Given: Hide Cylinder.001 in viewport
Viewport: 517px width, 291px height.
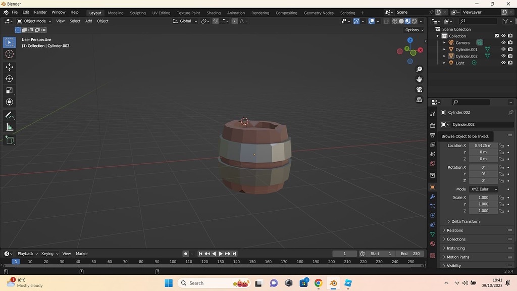Looking at the screenshot, I should [x=503, y=49].
